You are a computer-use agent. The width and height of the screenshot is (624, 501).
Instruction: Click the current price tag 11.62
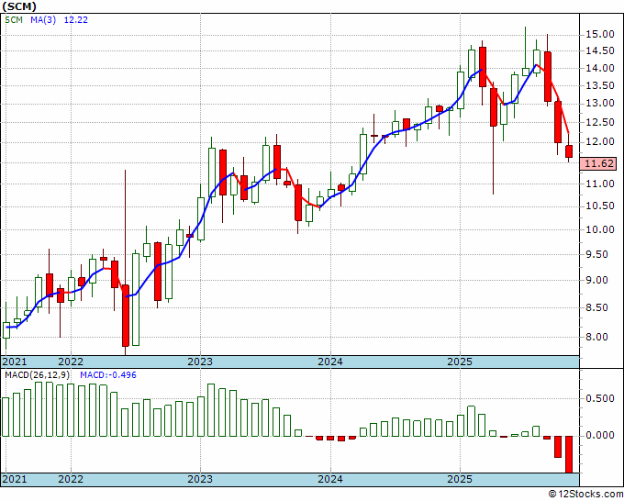tap(597, 163)
